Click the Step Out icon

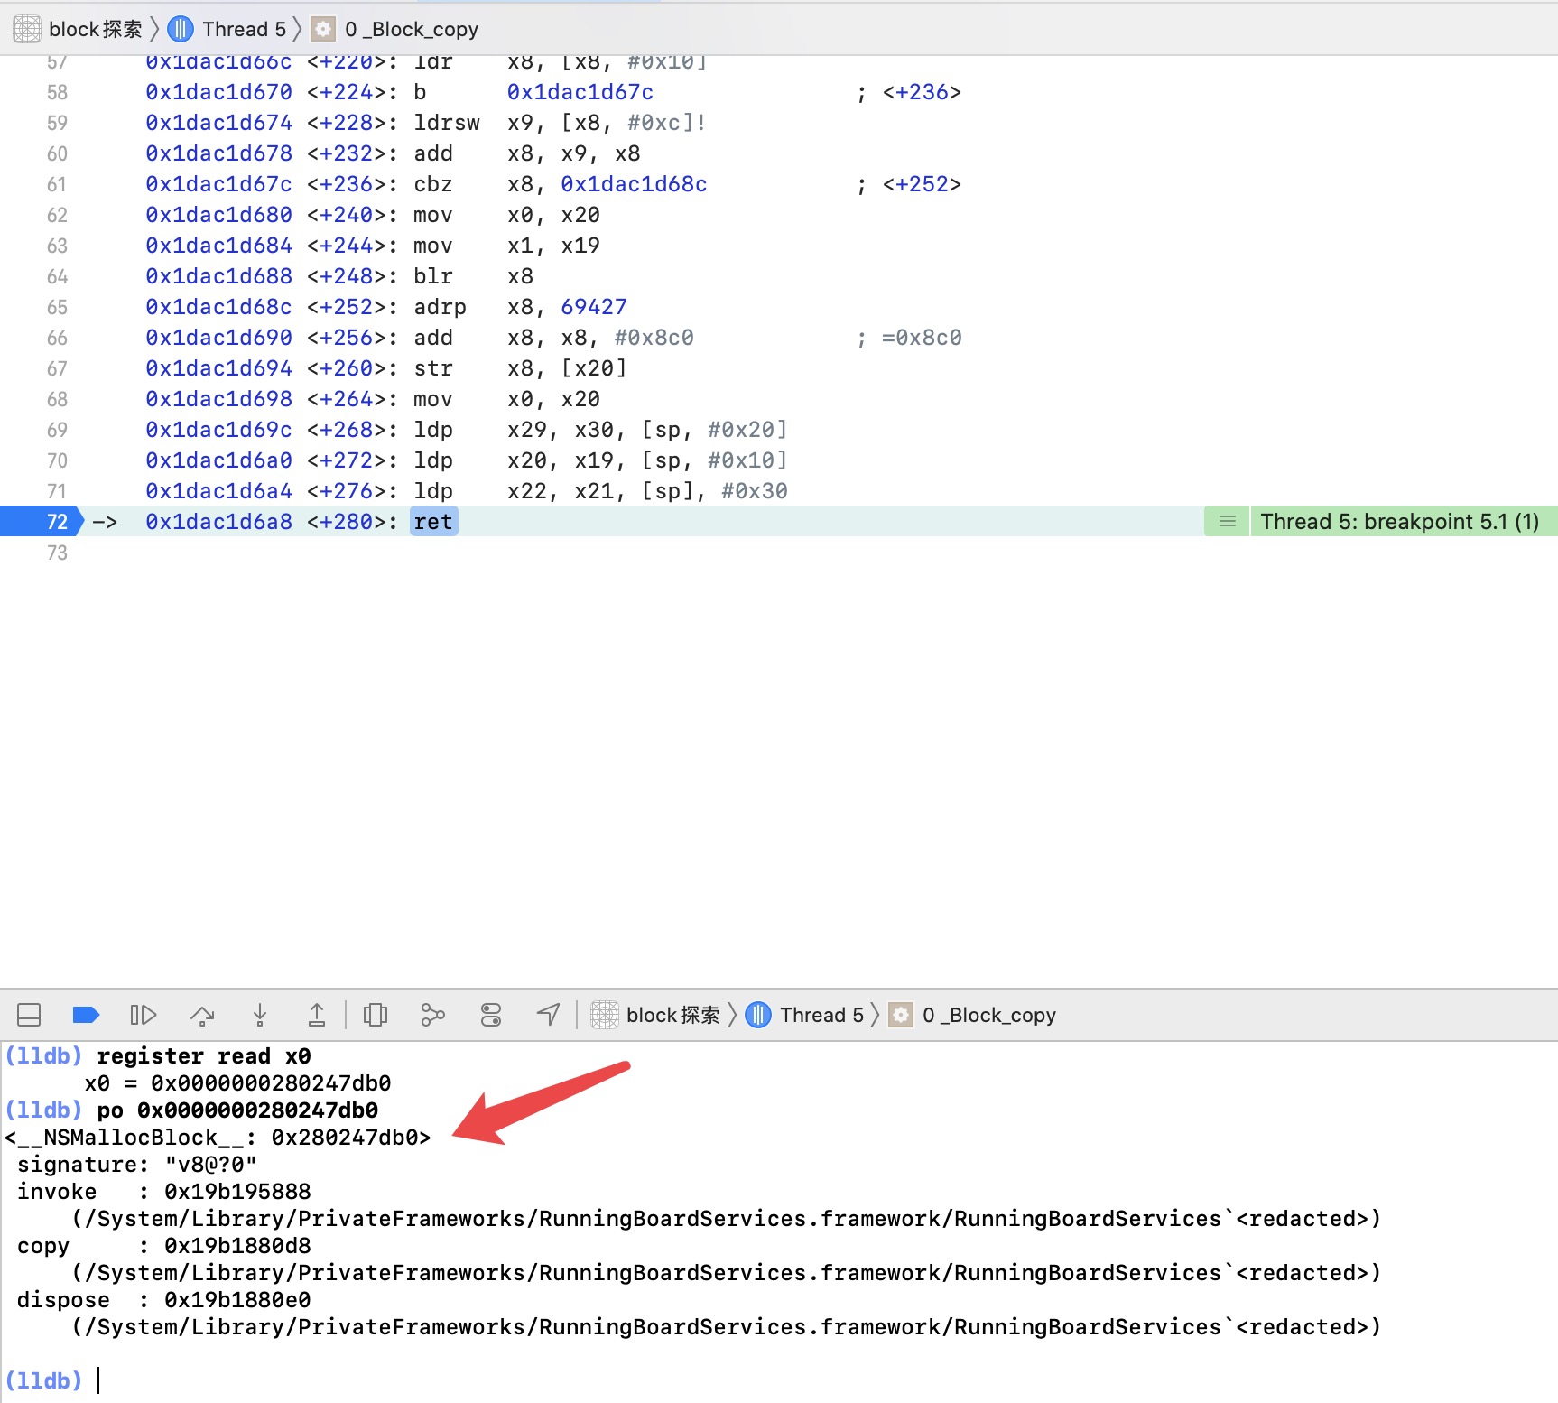pos(317,1015)
